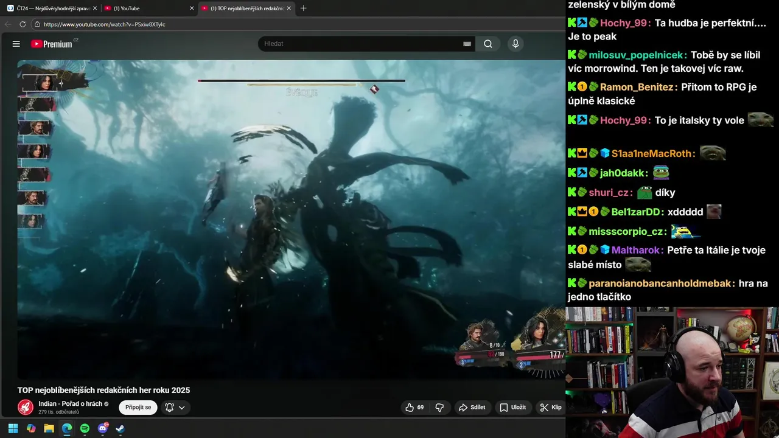
Task: Click the Klip clip button
Action: click(550, 408)
